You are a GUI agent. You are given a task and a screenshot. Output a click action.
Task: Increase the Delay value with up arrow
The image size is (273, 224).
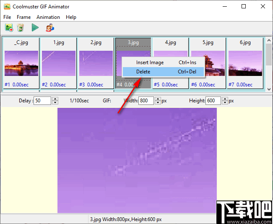55,99
